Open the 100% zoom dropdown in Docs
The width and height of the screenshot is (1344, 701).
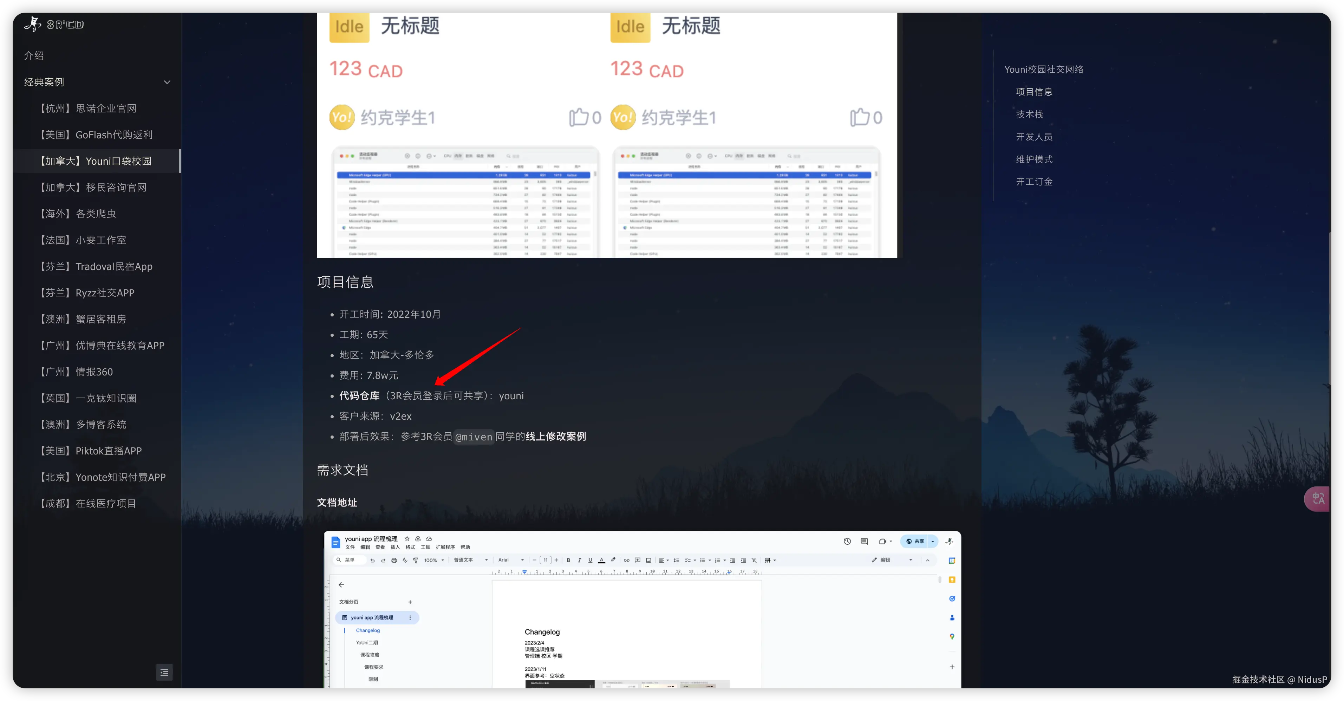pyautogui.click(x=434, y=560)
